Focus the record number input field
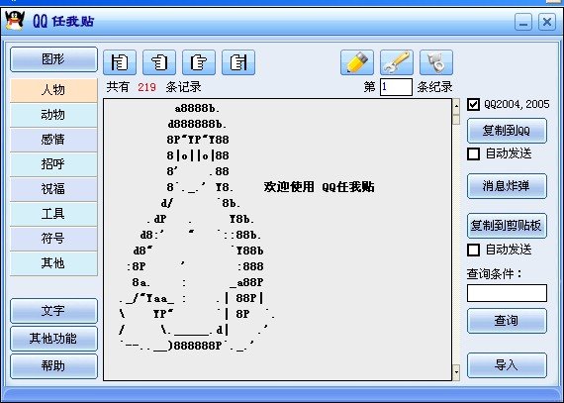 coord(396,87)
